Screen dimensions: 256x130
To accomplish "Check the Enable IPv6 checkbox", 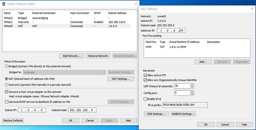I will 145,99.
